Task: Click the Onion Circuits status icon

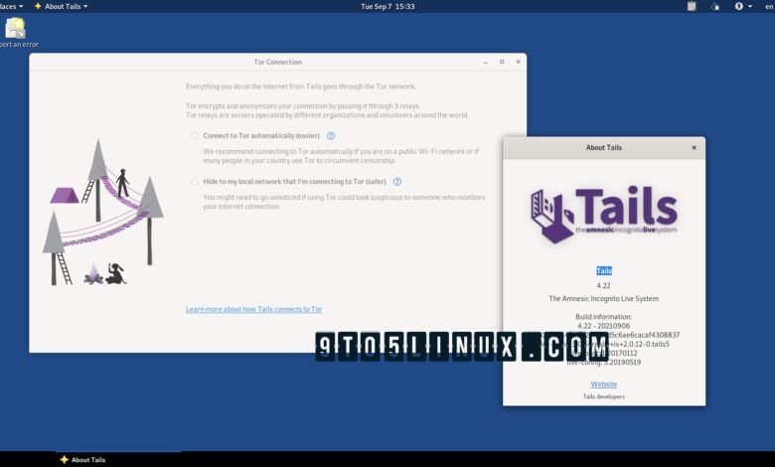Action: 715,6
